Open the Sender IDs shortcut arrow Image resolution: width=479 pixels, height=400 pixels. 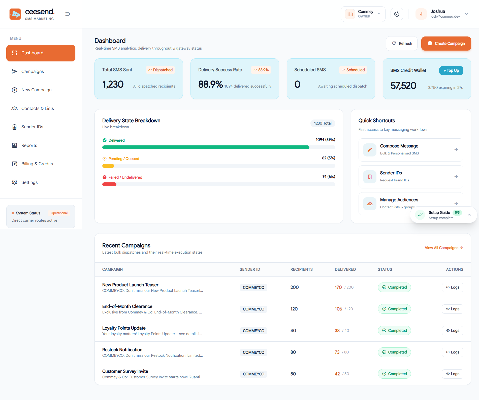point(456,177)
